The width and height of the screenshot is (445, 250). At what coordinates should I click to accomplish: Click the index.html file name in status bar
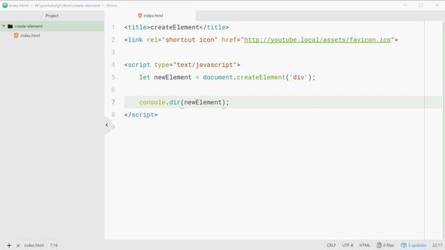(x=34, y=245)
